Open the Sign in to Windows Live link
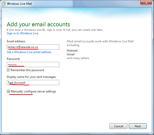154x135 pixels. point(22,33)
